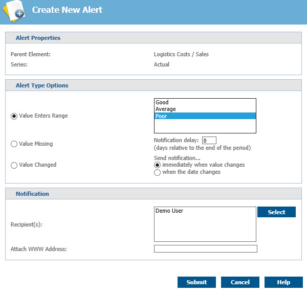Viewport: 307px width, 295px height.
Task: Click the Alert Type Options section header
Action: coord(42,85)
